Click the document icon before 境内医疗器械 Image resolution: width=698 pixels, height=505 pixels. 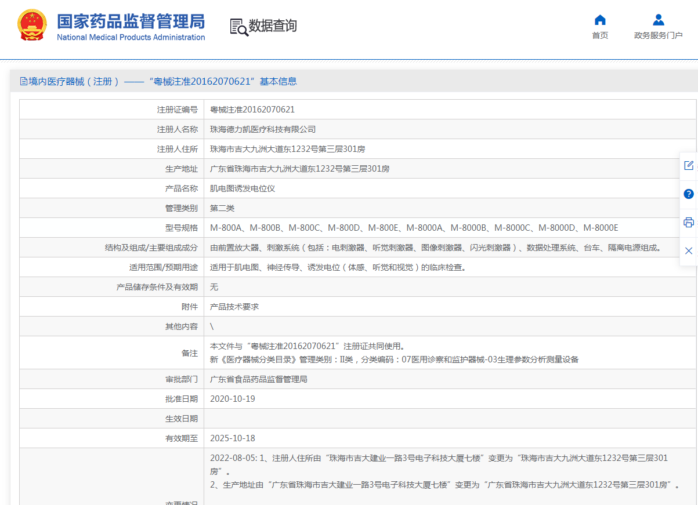point(23,81)
